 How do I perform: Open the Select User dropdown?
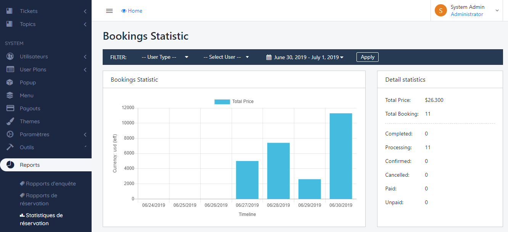pos(226,57)
